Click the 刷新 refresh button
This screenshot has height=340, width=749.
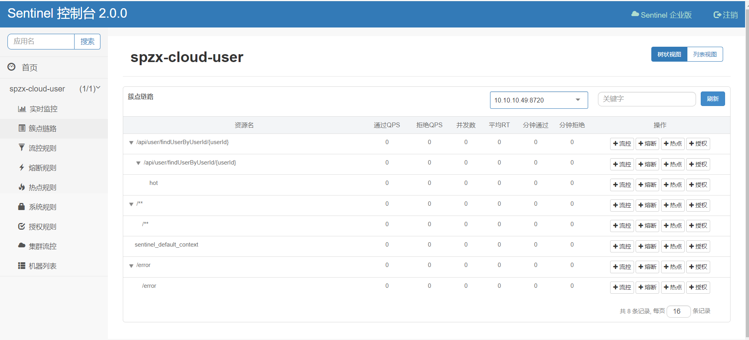tap(713, 99)
